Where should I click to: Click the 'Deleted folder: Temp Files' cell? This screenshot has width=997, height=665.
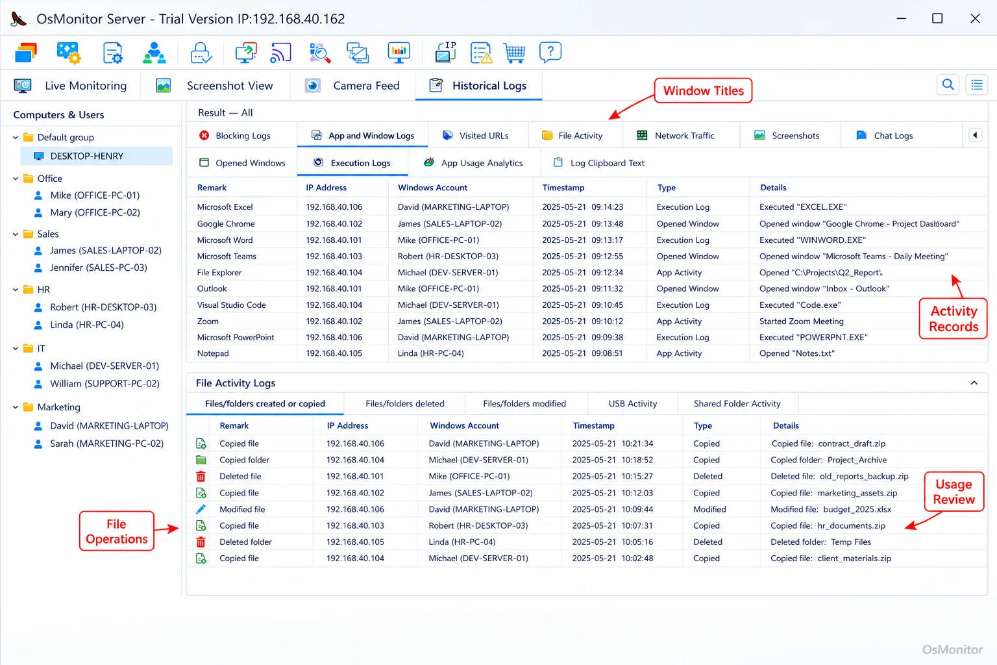(820, 542)
